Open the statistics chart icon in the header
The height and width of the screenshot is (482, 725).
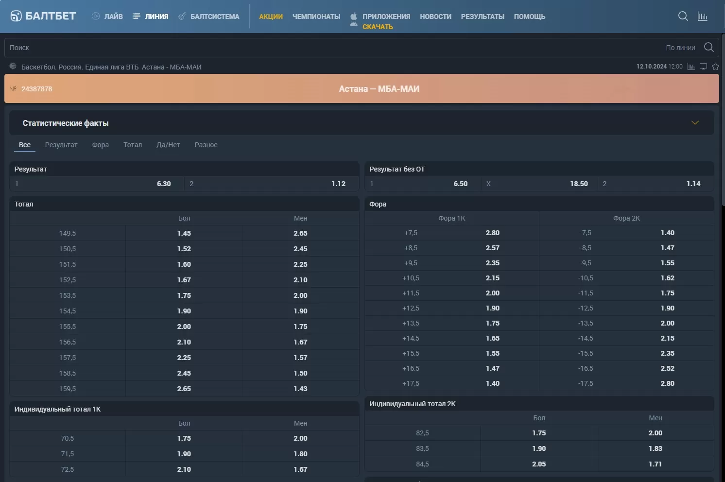(x=702, y=16)
